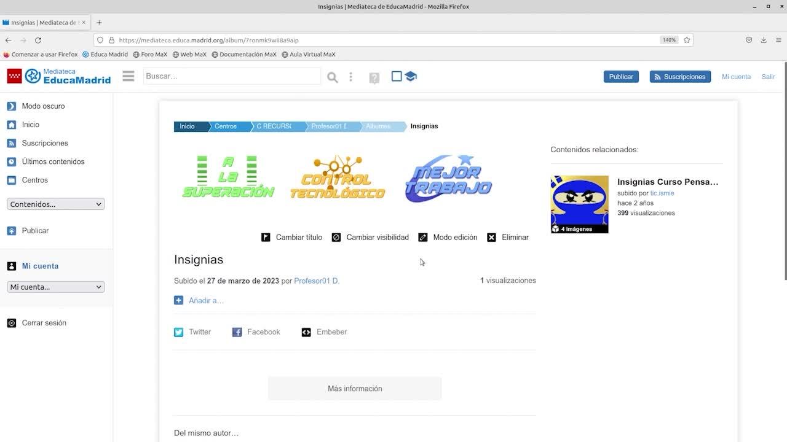Click Cambiar visibilidad
The height and width of the screenshot is (442, 787).
[370, 238]
